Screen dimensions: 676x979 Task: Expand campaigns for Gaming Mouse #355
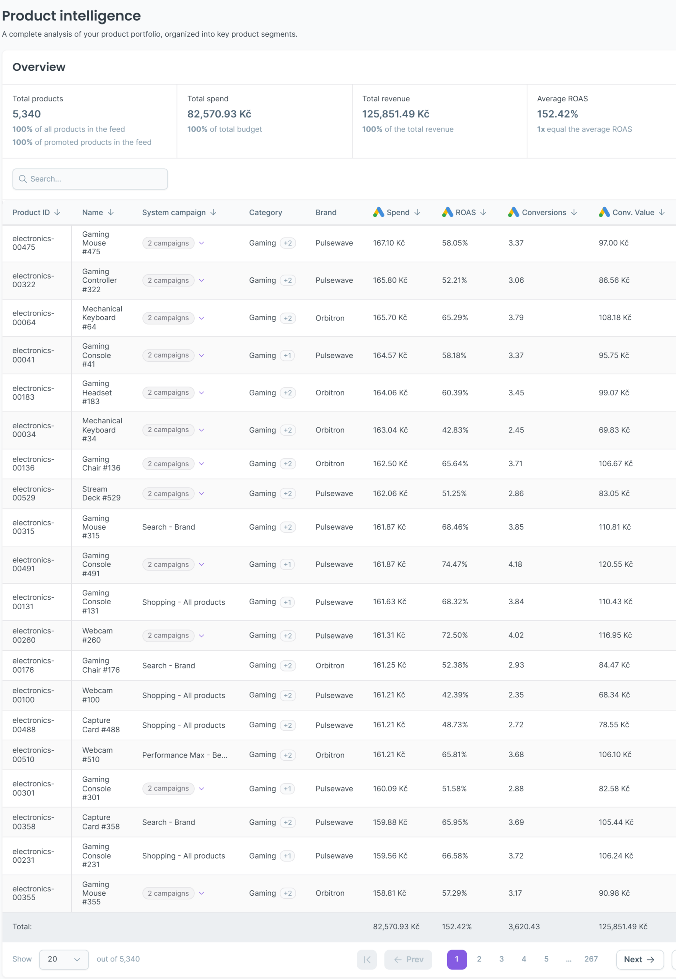(202, 893)
